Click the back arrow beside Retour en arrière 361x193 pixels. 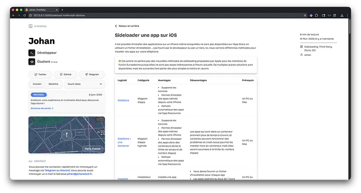116,26
